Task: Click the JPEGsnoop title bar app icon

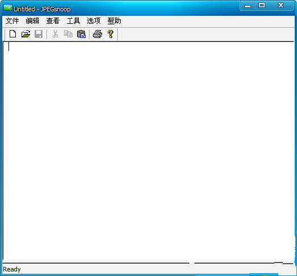Action: pyautogui.click(x=8, y=8)
